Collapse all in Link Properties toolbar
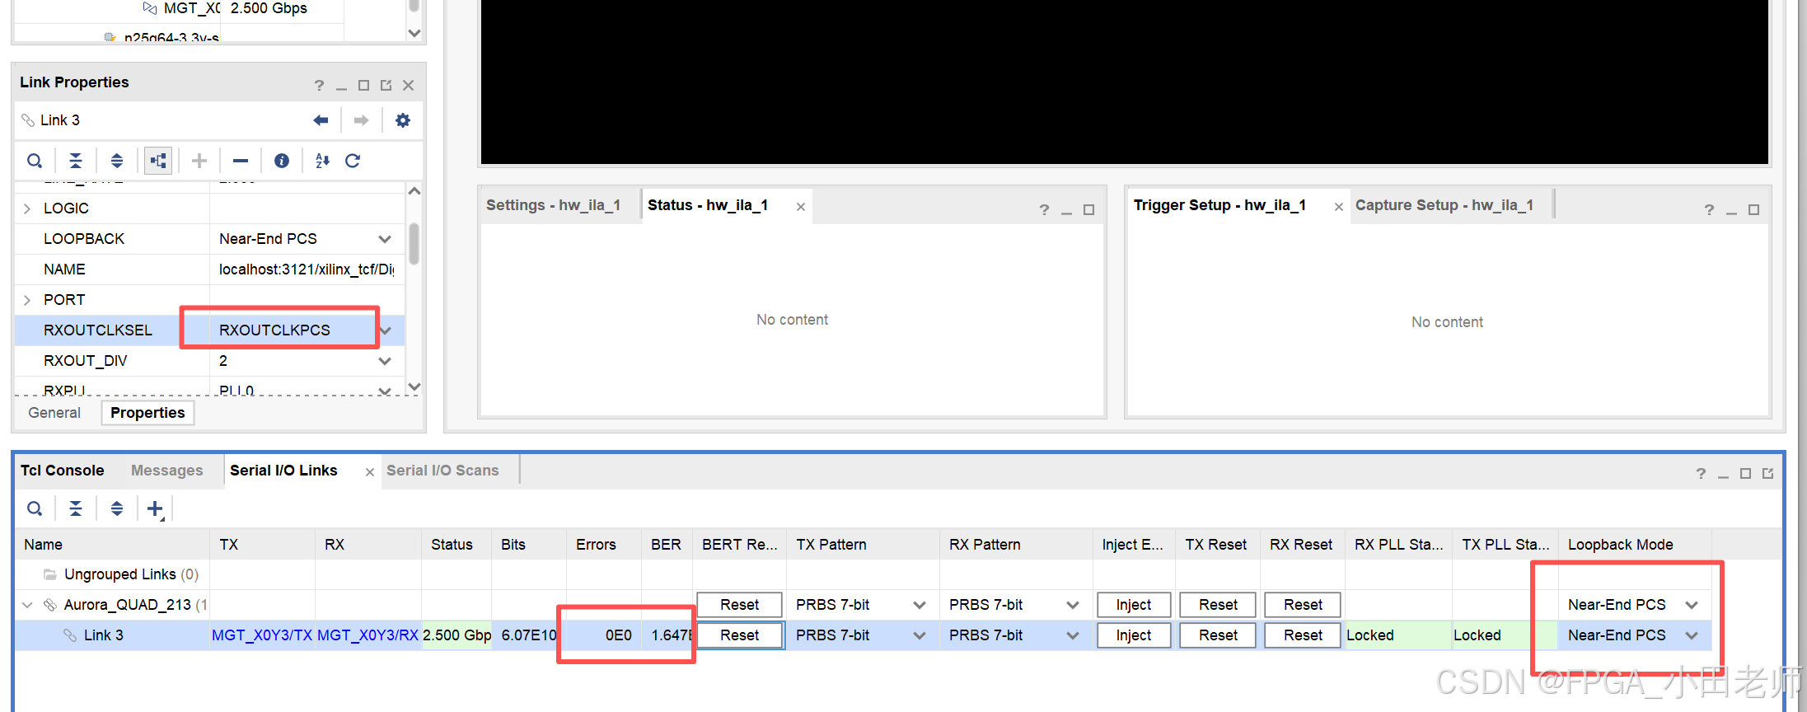This screenshot has height=712, width=1807. coord(76,161)
